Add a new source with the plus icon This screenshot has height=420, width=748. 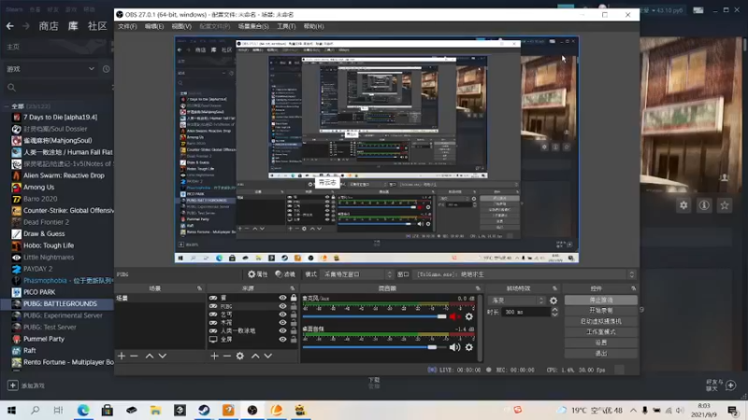coord(214,357)
